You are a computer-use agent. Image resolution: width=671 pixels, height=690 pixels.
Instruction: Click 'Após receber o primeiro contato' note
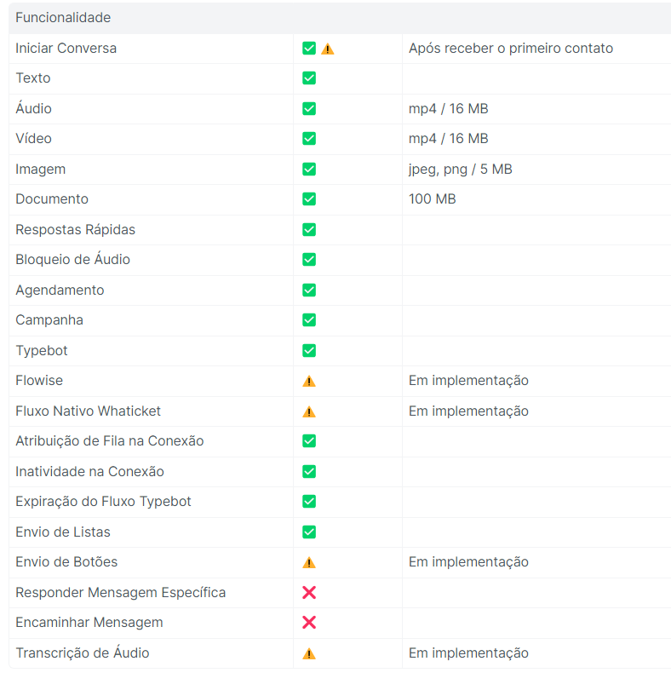coord(510,49)
